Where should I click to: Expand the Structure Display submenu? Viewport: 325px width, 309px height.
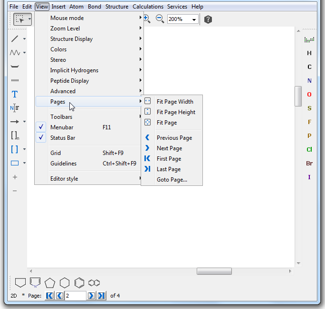pos(71,39)
